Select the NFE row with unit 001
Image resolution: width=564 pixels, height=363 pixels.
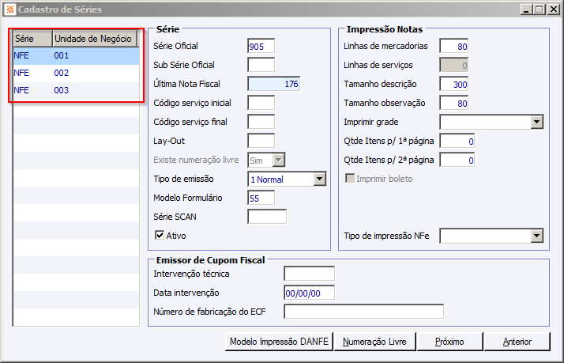(76, 56)
